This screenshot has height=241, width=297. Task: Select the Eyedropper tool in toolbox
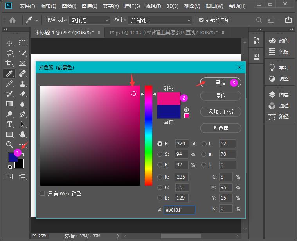click(x=9, y=73)
